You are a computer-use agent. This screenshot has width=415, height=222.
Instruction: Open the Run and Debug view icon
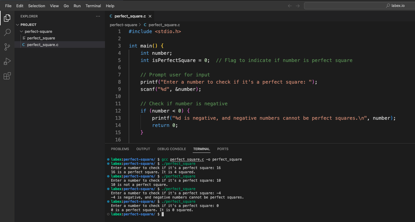[7, 61]
